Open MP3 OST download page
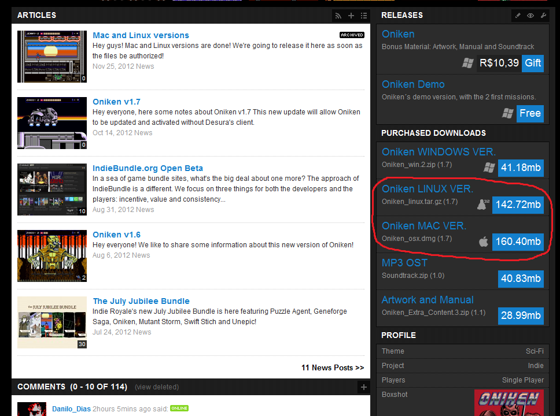Screen dimensions: 560x416 [x=404, y=263]
